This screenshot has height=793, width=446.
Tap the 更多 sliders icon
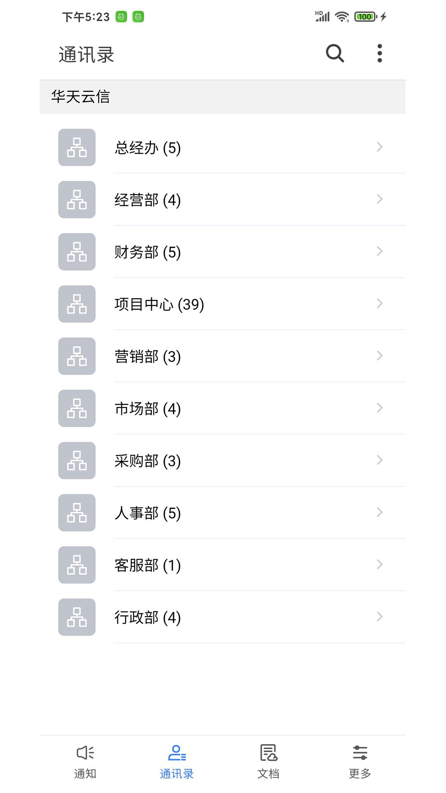tap(360, 753)
